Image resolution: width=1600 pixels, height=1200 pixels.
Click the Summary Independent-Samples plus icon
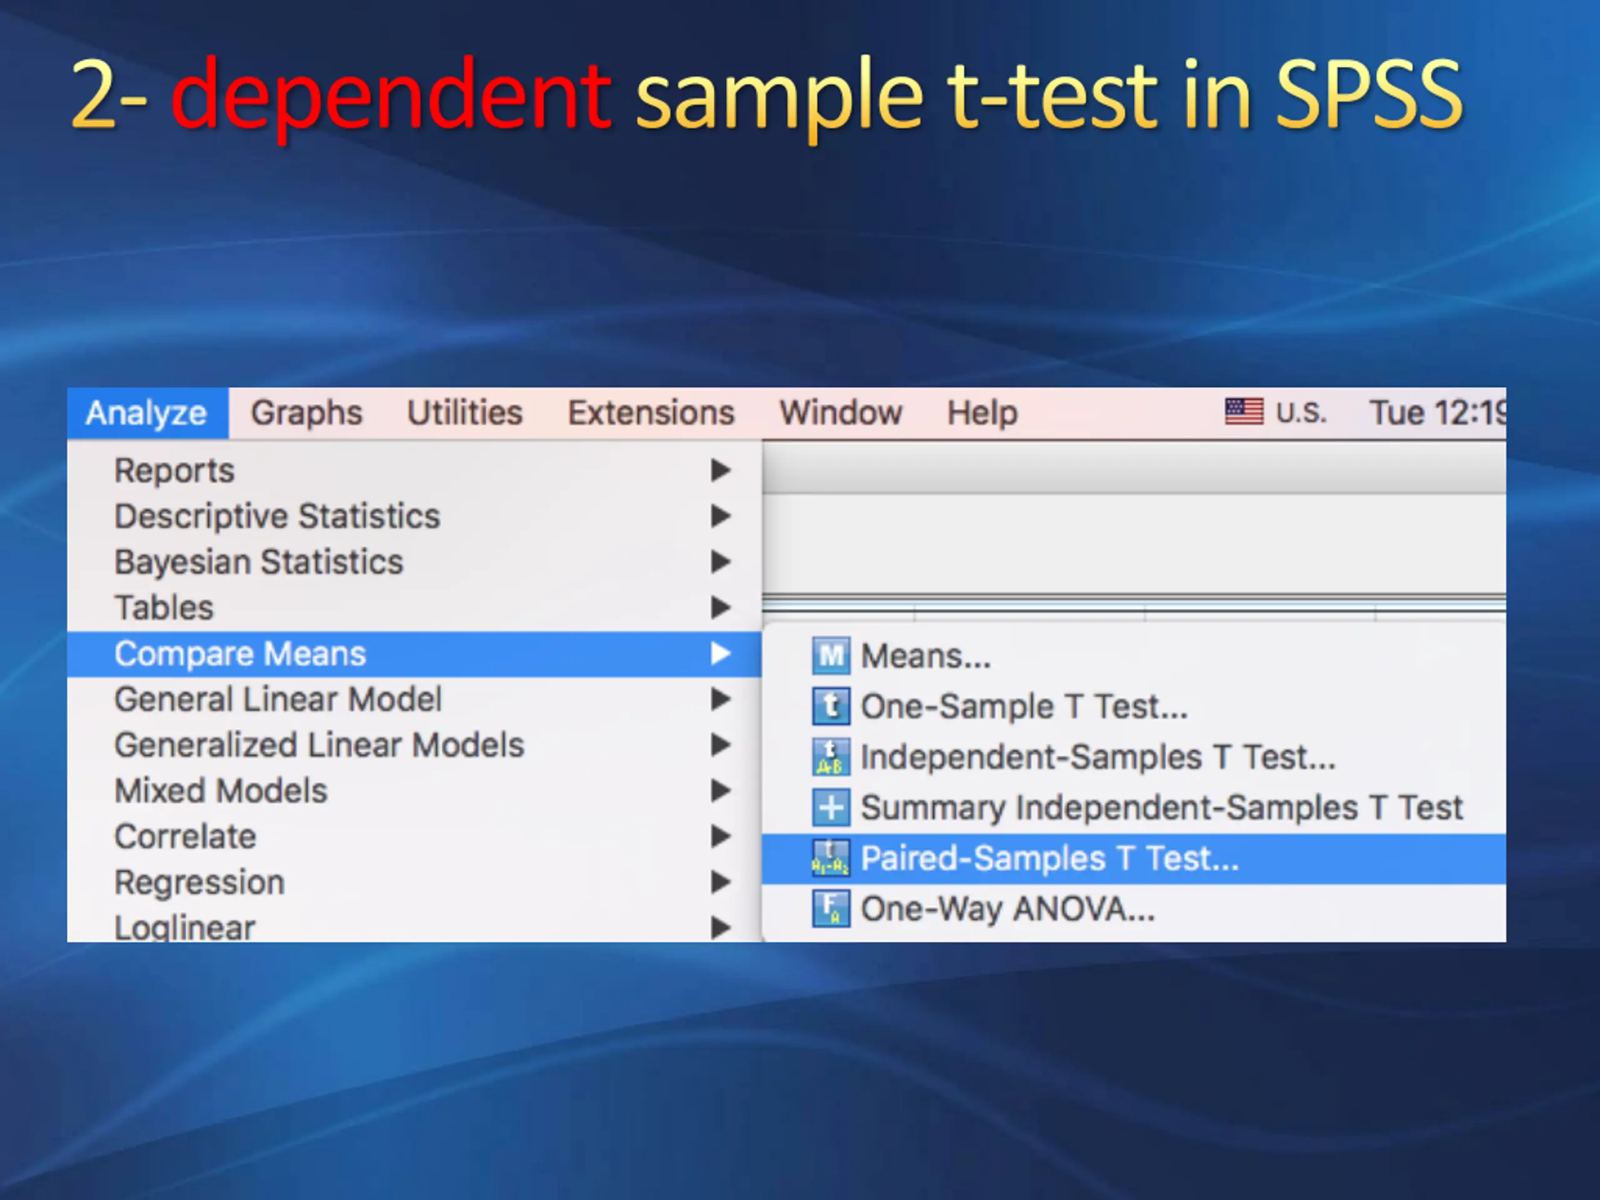click(x=831, y=807)
